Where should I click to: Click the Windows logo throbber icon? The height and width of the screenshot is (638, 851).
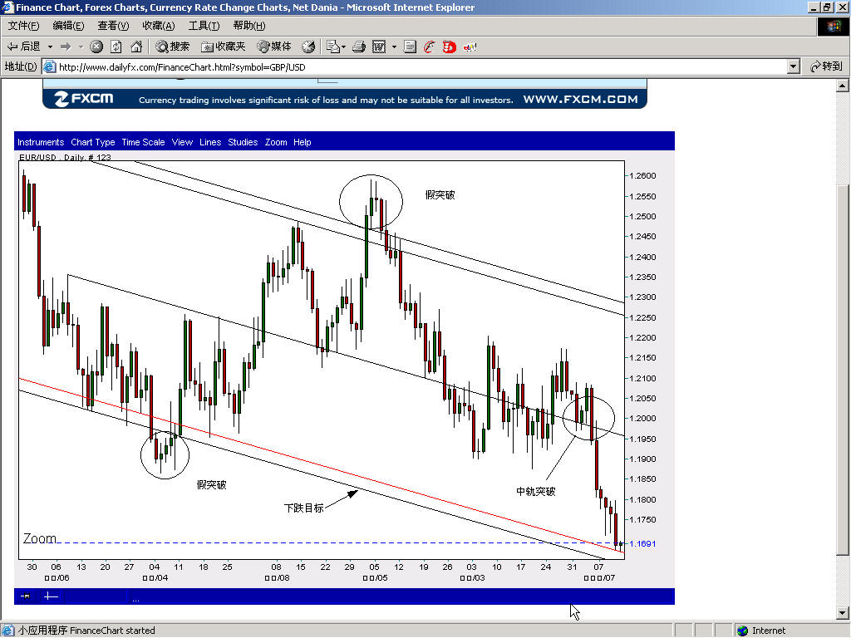(833, 27)
